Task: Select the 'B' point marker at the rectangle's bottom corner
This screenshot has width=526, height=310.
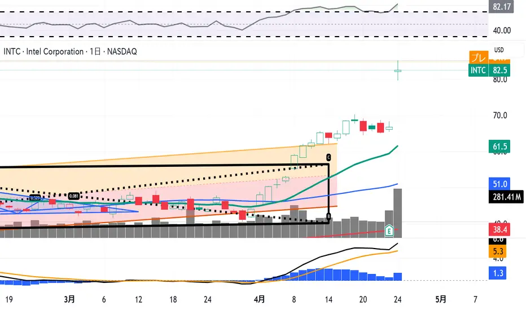Action: (x=328, y=216)
